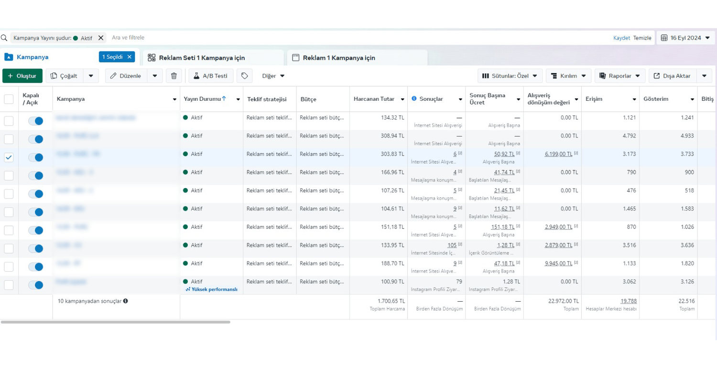Uncheck the selected third campaign checkbox
This screenshot has height=368, width=717.
(9, 158)
